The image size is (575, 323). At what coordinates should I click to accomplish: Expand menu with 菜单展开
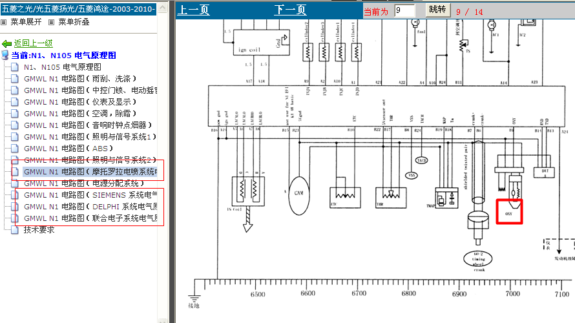pos(26,22)
